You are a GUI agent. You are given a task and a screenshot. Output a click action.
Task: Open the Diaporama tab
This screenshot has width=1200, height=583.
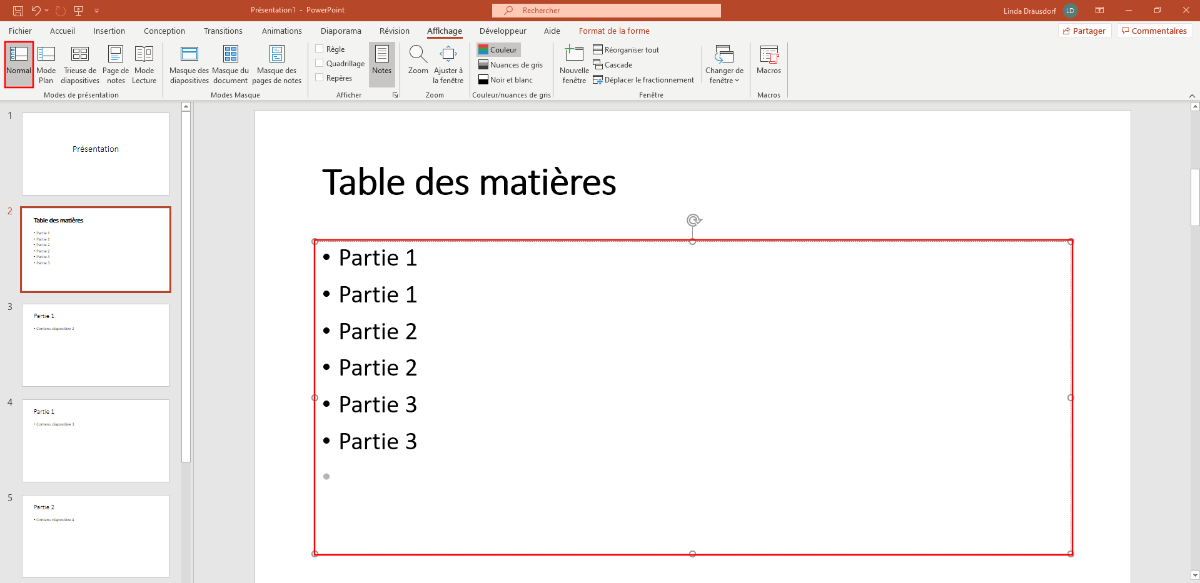pos(341,31)
